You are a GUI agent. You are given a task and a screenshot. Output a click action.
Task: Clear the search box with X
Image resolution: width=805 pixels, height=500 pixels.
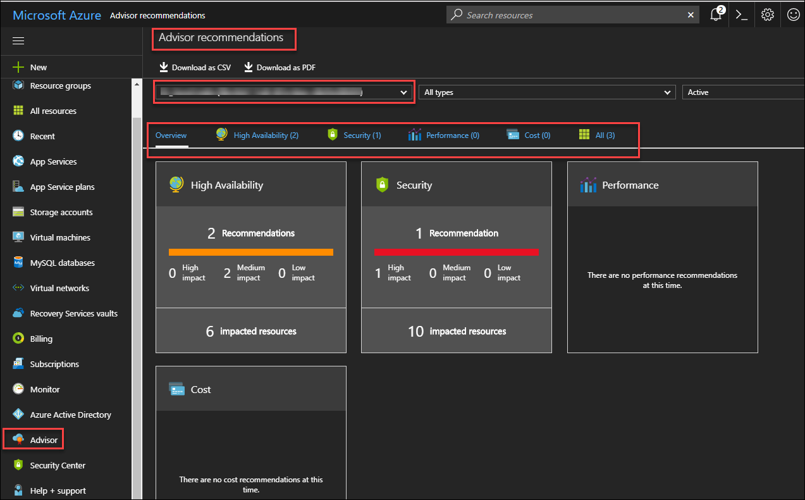tap(691, 15)
